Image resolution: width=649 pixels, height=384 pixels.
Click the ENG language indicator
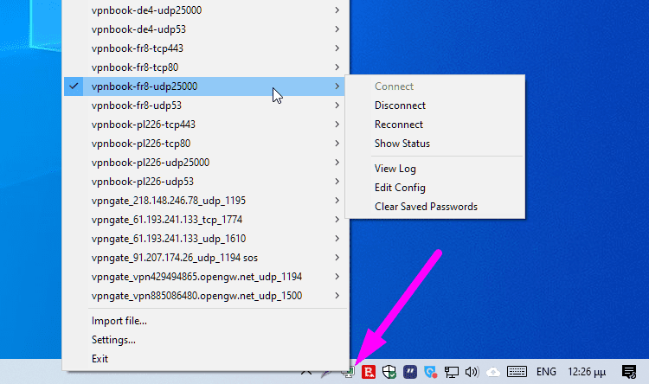coord(546,372)
